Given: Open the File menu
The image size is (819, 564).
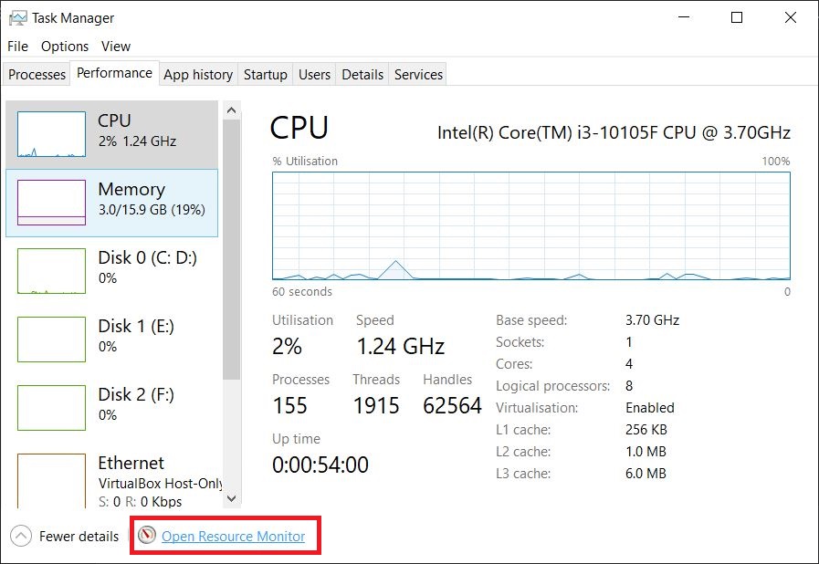Looking at the screenshot, I should [17, 46].
